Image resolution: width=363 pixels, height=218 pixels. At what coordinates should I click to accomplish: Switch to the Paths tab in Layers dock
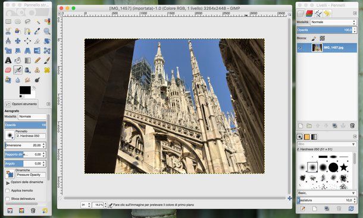318,14
